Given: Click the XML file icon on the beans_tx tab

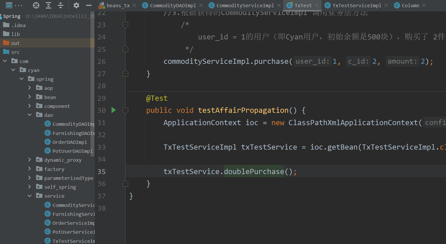Looking at the screenshot, I should click(102, 5).
